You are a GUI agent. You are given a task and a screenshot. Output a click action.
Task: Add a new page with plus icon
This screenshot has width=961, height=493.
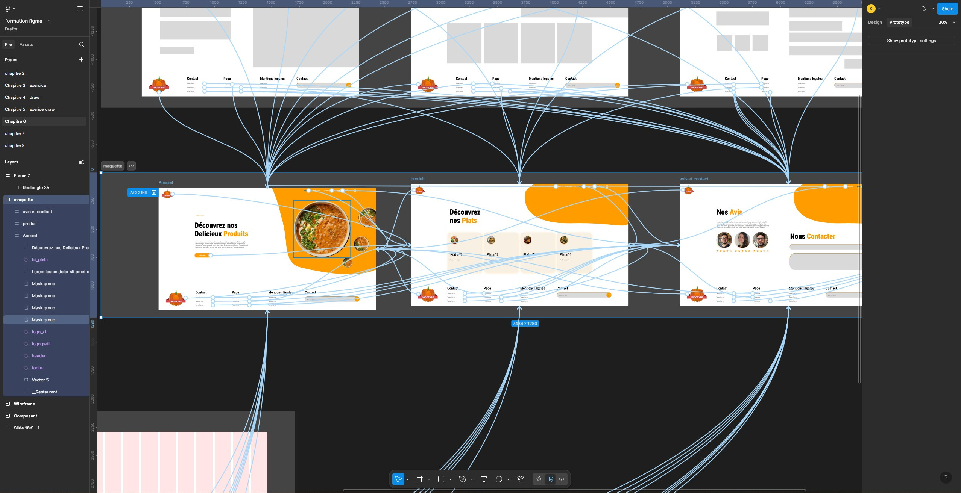coord(81,60)
